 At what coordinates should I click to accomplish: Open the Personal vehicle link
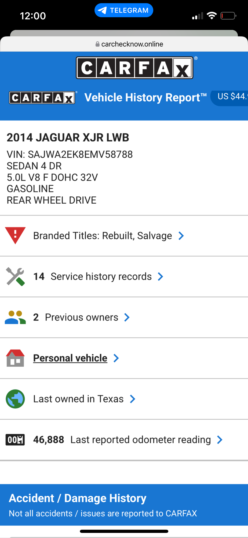[70, 358]
